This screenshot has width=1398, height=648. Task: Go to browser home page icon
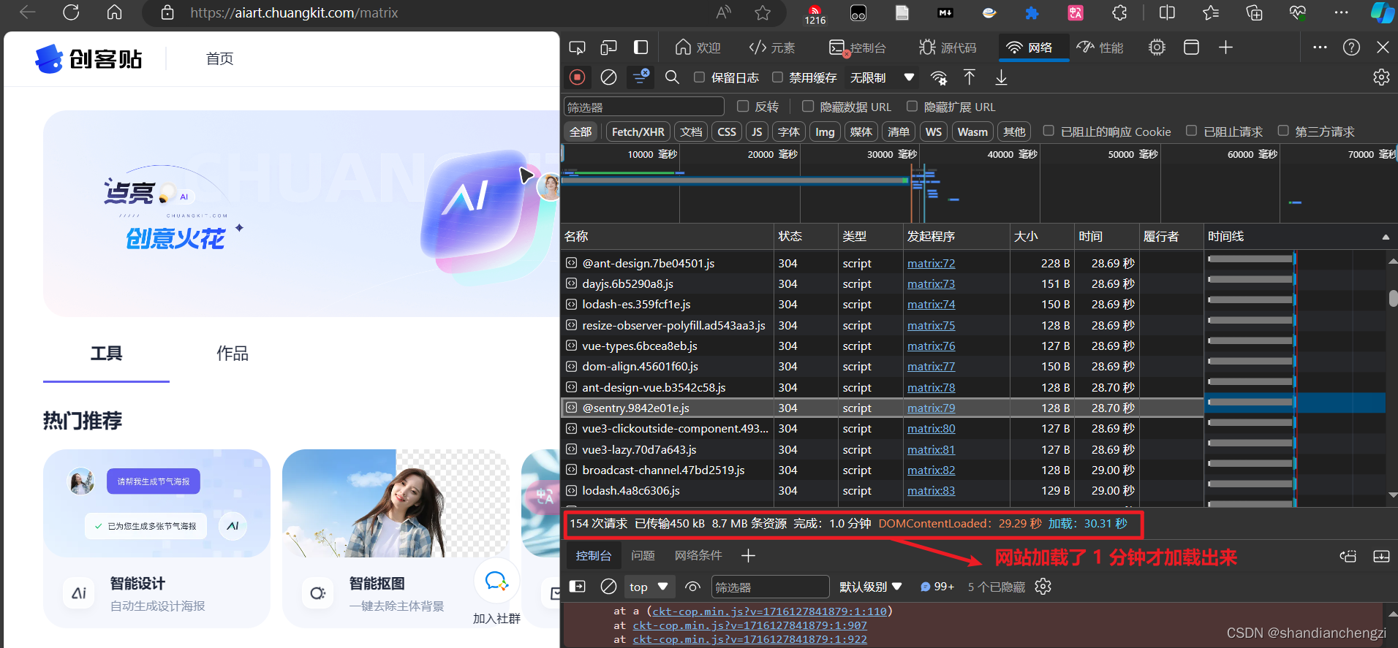[114, 12]
